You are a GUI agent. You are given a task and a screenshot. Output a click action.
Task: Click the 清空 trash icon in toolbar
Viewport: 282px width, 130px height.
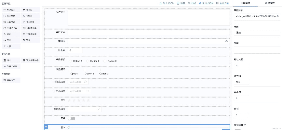click(178, 3)
